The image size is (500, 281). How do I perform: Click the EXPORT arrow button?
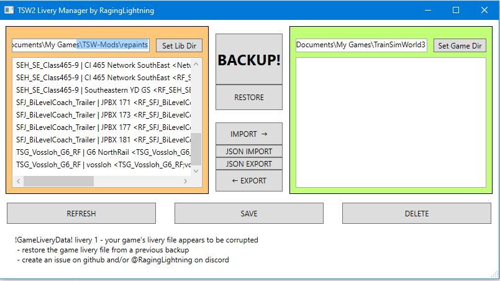pos(248,181)
